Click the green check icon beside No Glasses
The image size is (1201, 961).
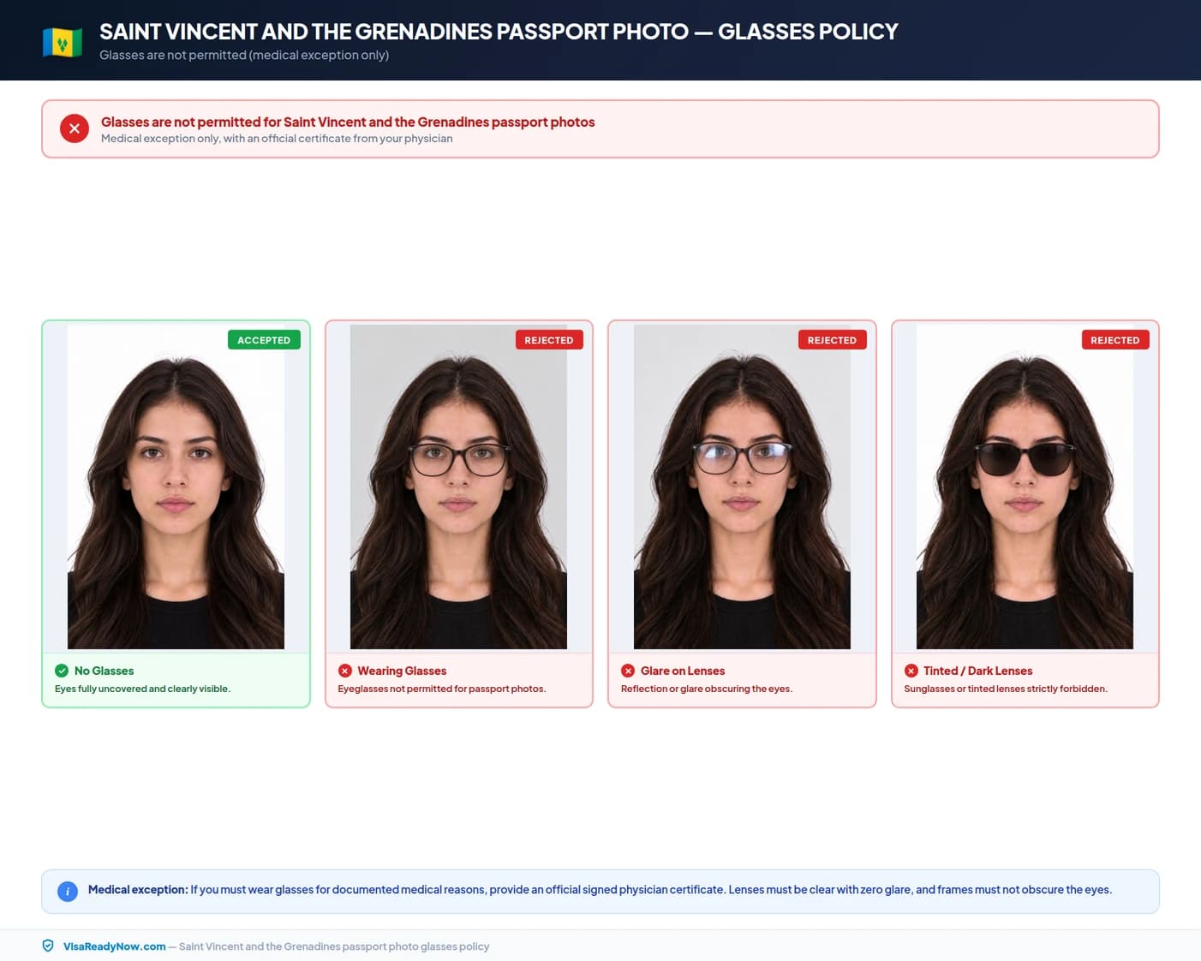pos(62,671)
